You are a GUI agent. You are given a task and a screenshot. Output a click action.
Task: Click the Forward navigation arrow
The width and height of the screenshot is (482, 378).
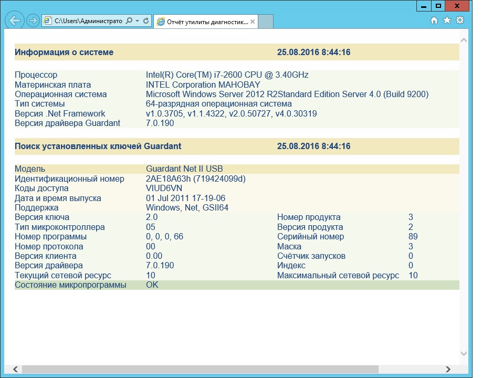pos(33,20)
